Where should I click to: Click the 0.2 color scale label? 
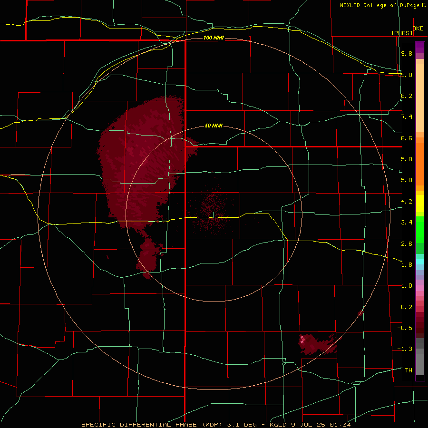click(x=407, y=307)
